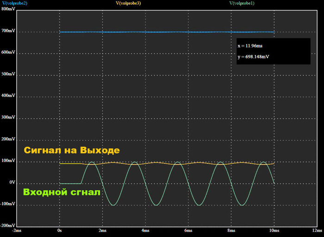The width and height of the screenshot is (324, 237).
Task: Select the 10ms time axis label
Action: click(274, 231)
